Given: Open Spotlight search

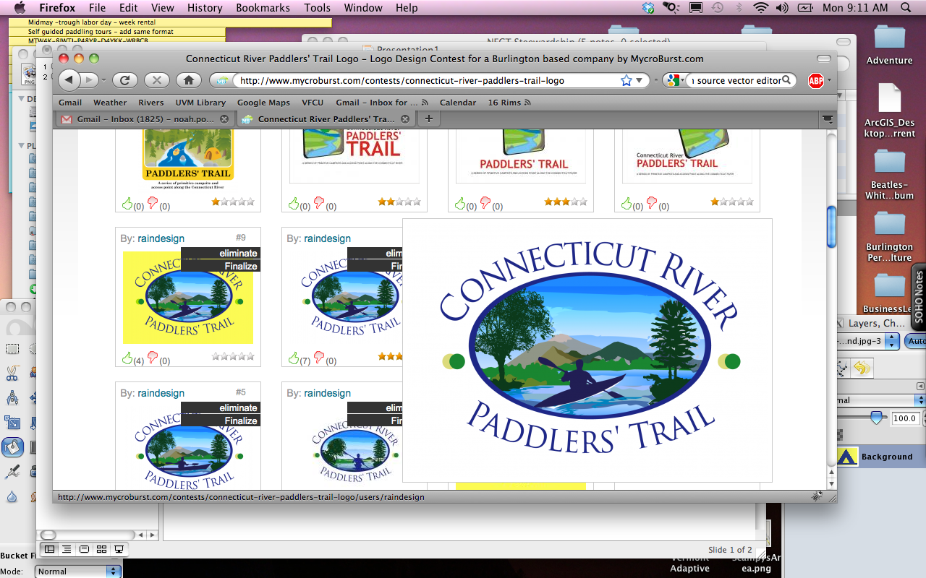Looking at the screenshot, I should click(x=906, y=8).
